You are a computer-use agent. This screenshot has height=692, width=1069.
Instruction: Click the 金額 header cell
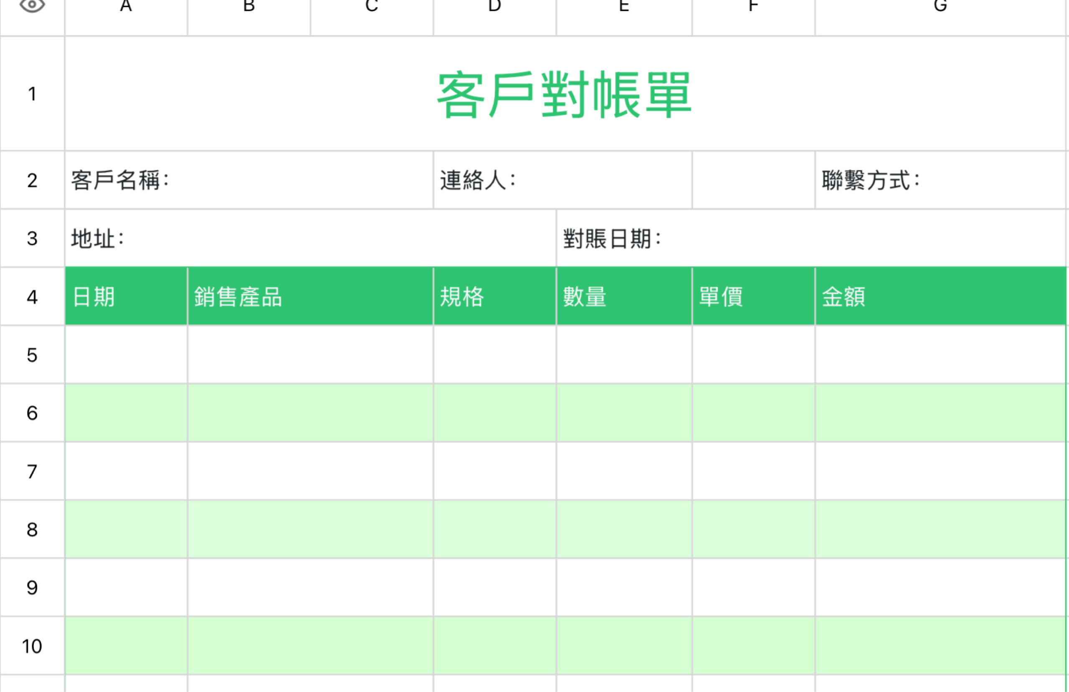[x=940, y=296]
